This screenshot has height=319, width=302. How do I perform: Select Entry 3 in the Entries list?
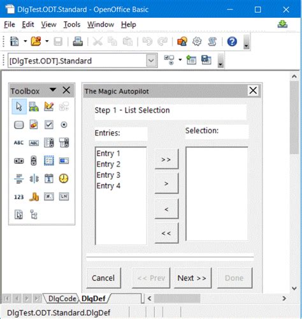coord(120,175)
